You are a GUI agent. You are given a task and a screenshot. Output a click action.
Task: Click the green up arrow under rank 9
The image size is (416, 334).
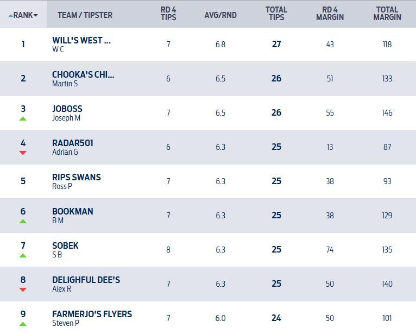point(23,324)
